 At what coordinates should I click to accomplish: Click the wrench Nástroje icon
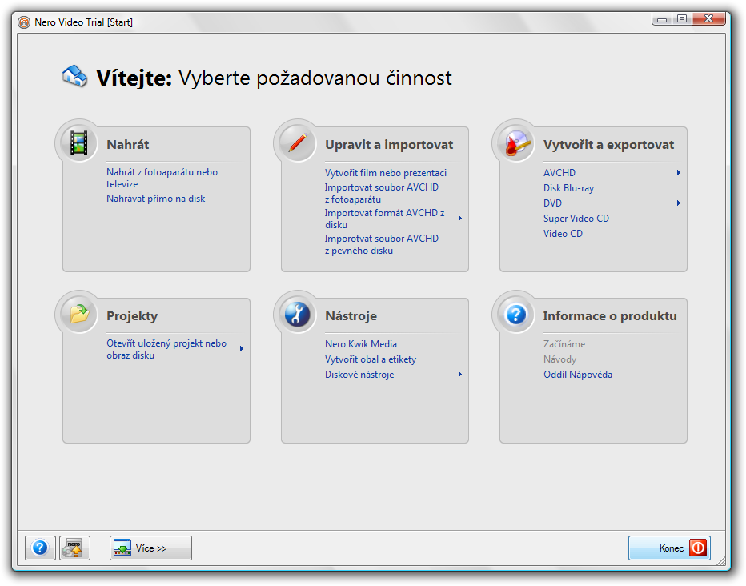coord(297,314)
